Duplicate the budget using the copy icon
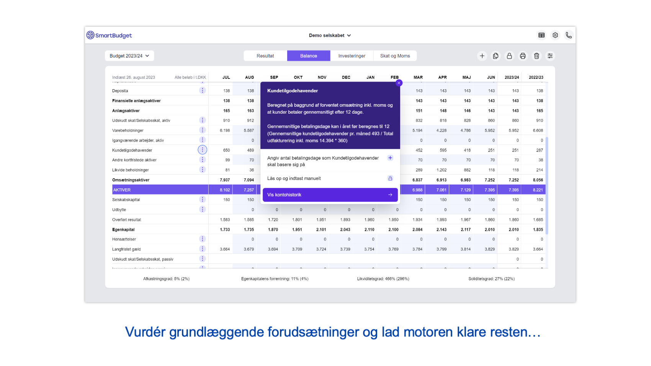Image resolution: width=651 pixels, height=366 pixels. point(496,56)
